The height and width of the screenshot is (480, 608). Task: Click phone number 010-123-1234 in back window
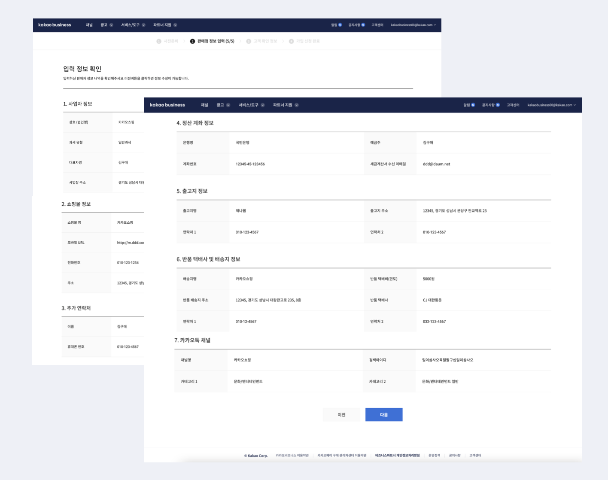(128, 263)
